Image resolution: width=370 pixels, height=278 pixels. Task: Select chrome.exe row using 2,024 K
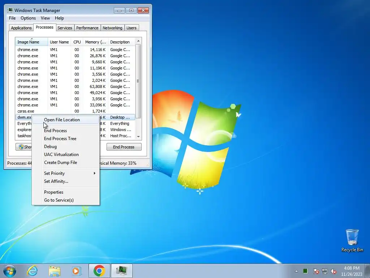point(75,80)
